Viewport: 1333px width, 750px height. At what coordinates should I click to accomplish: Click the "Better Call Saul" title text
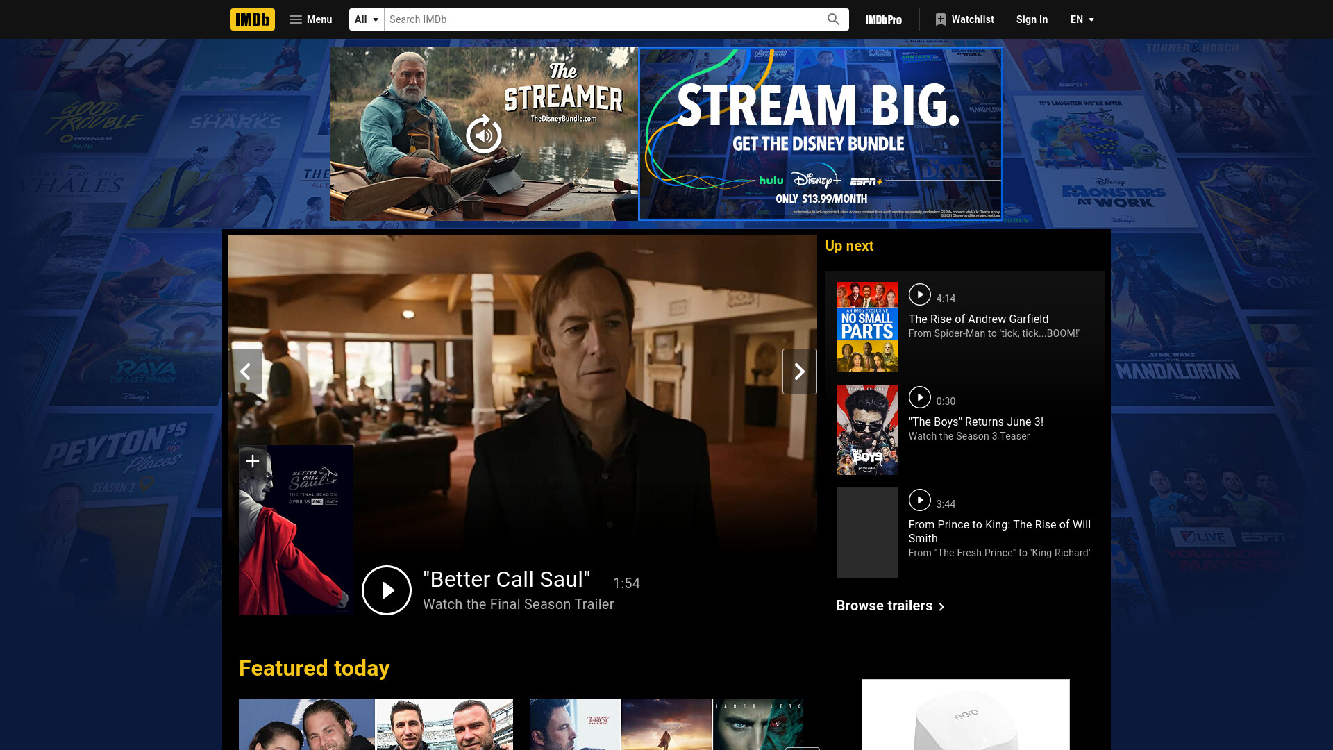click(x=507, y=580)
